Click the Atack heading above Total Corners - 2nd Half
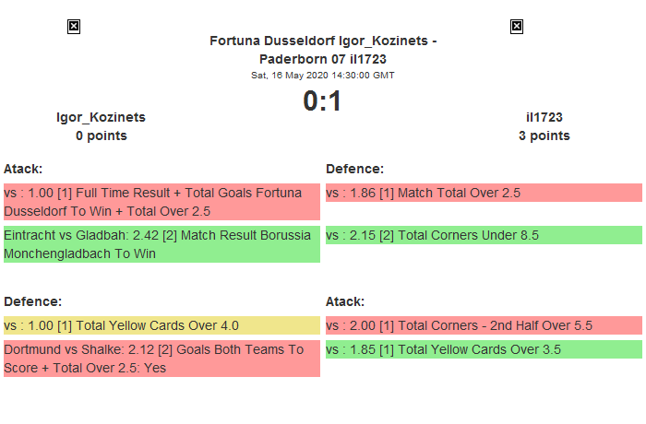This screenshot has width=646, height=424. pos(345,301)
